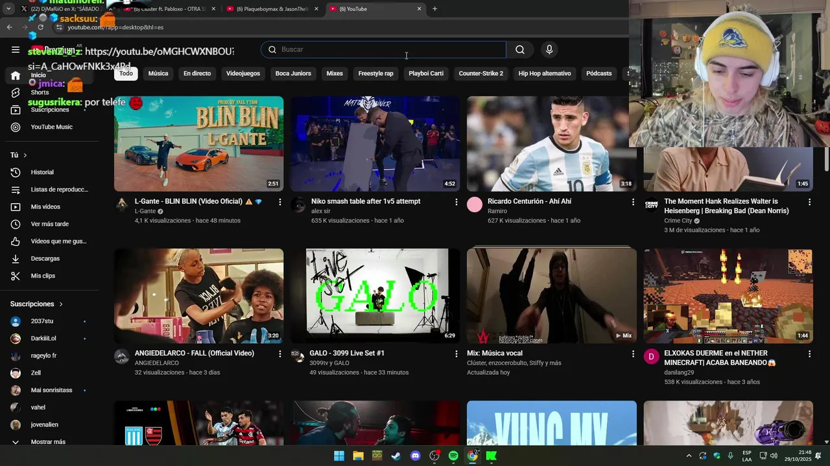Screen dimensions: 830x466
Task: Open the YouTube hamburger guide menu
Action: (x=16, y=50)
